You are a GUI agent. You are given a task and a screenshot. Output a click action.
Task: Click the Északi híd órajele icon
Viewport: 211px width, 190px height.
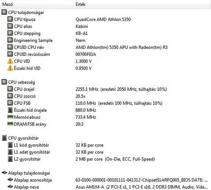[10, 110]
